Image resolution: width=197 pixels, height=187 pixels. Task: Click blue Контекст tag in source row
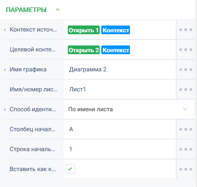[x=116, y=30]
